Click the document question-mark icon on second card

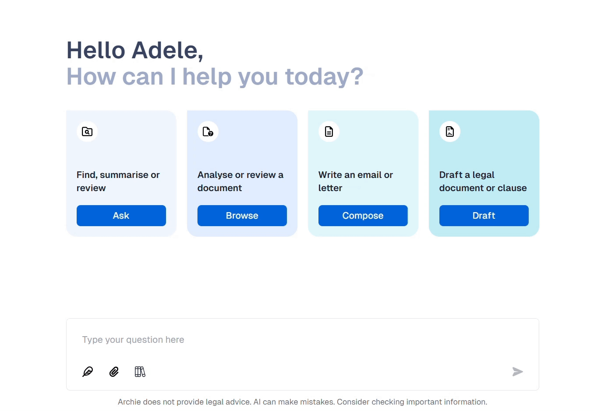(x=208, y=131)
